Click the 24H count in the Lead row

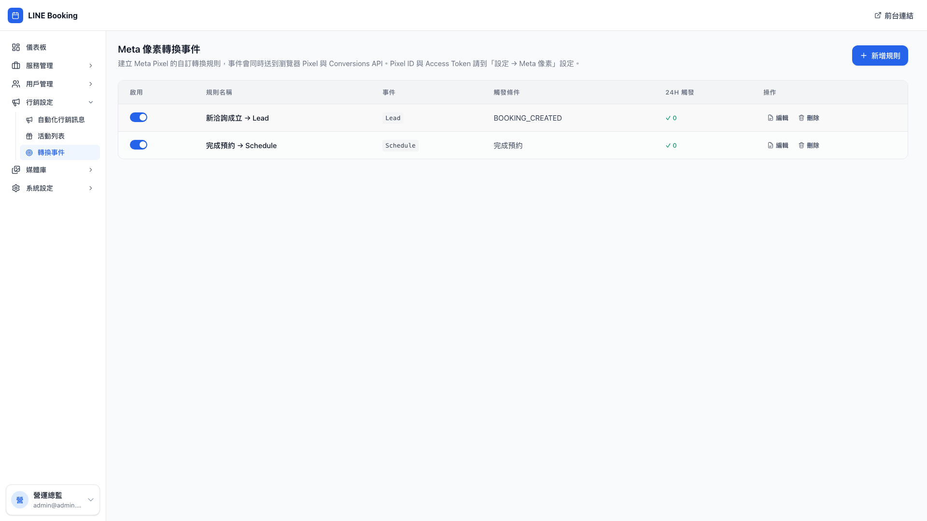click(671, 118)
